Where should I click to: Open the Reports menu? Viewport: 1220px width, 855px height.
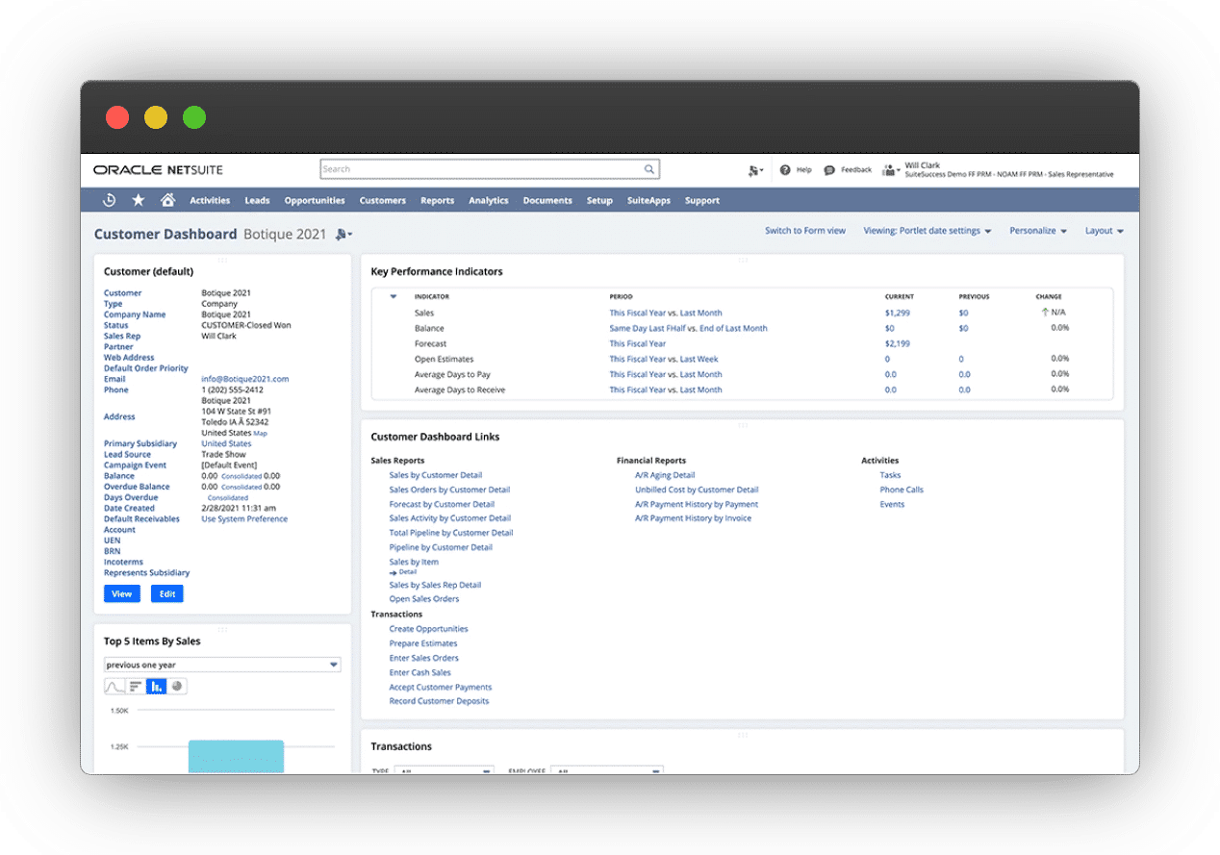point(437,201)
